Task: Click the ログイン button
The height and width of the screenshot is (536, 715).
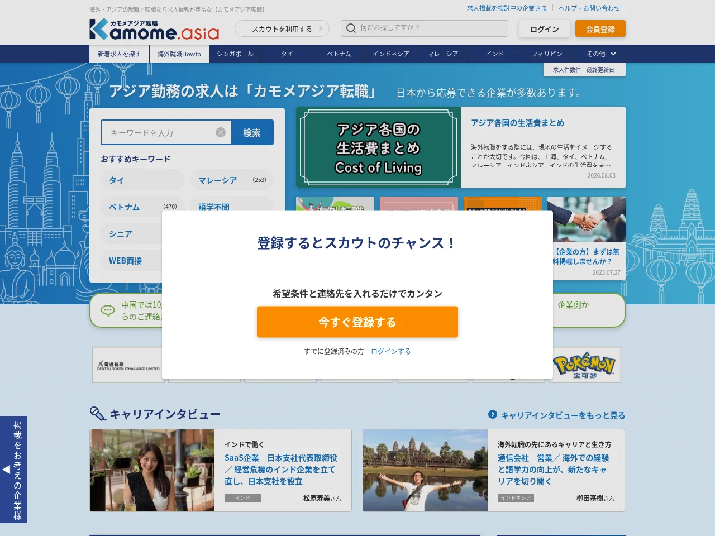Action: point(545,29)
